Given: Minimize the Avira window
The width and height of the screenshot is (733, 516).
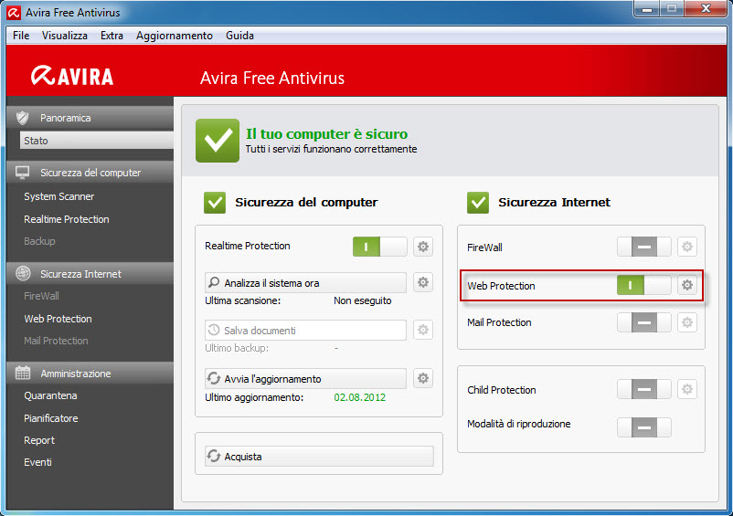Looking at the screenshot, I should tap(647, 8).
